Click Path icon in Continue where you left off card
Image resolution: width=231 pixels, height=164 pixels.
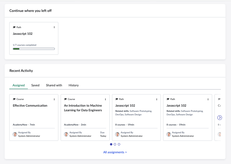pyautogui.click(x=14, y=27)
